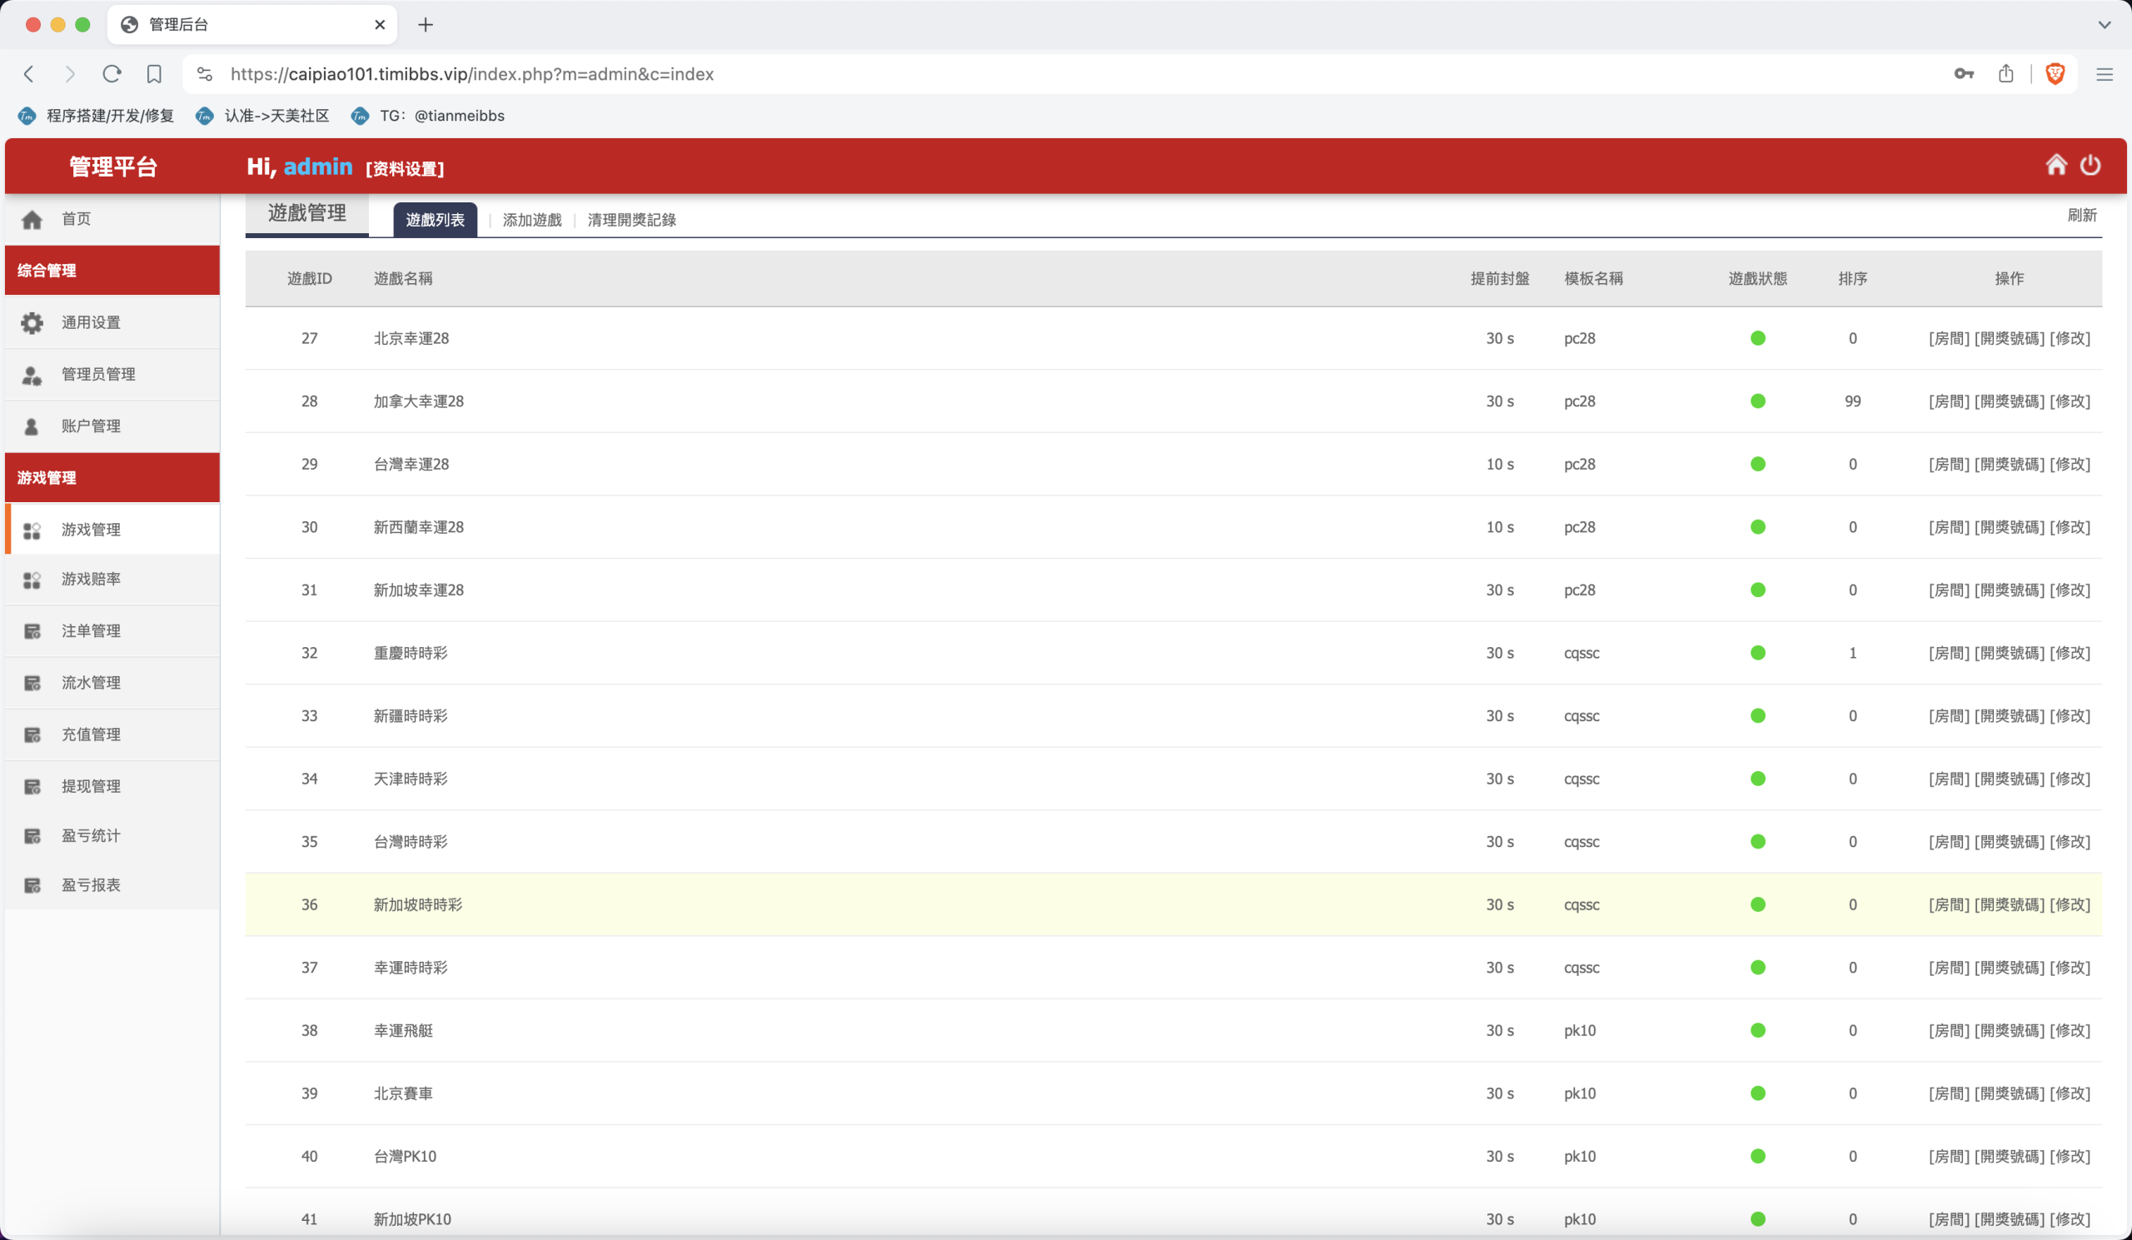Open the 添加遊戲 tab
The width and height of the screenshot is (2132, 1240).
[532, 220]
